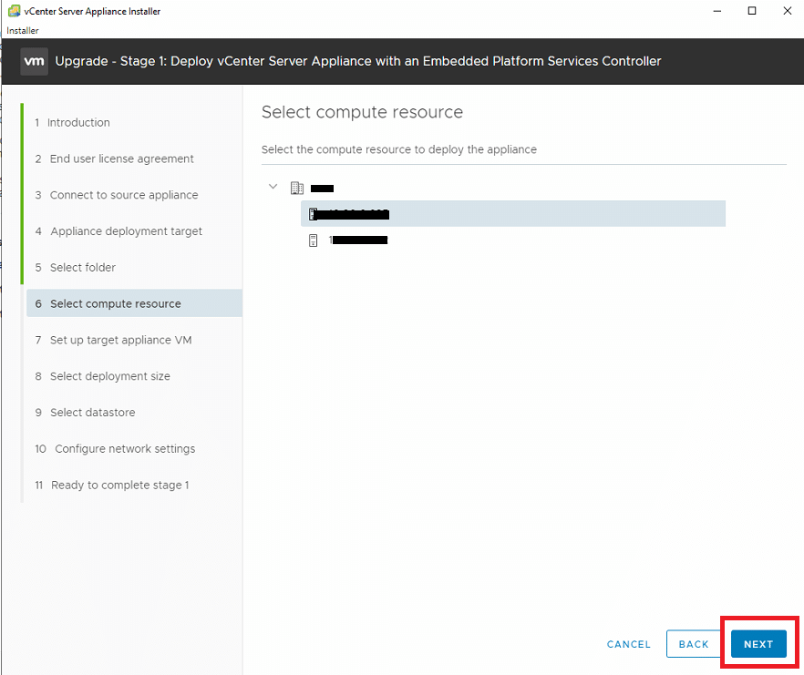The width and height of the screenshot is (804, 675).
Task: Click the NEXT button
Action: [758, 644]
